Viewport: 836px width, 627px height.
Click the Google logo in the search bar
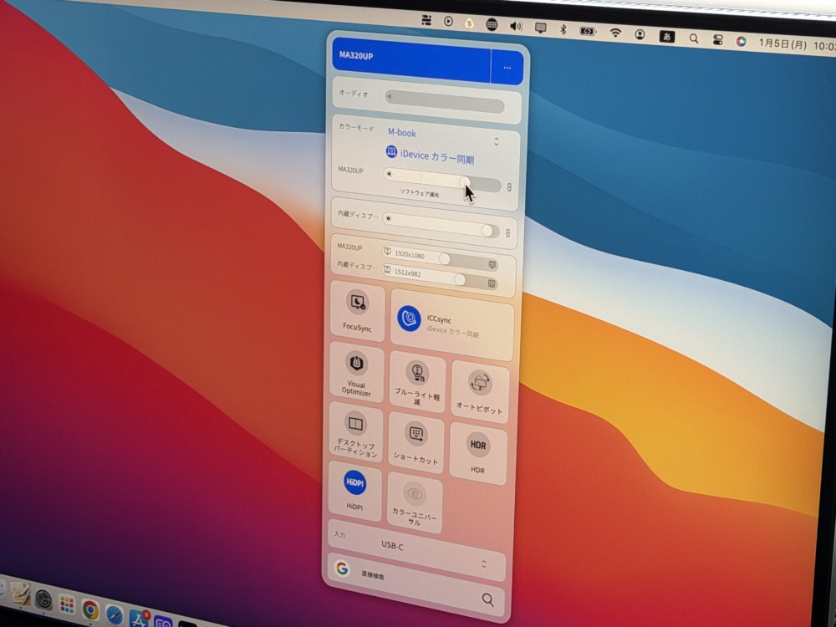point(341,568)
